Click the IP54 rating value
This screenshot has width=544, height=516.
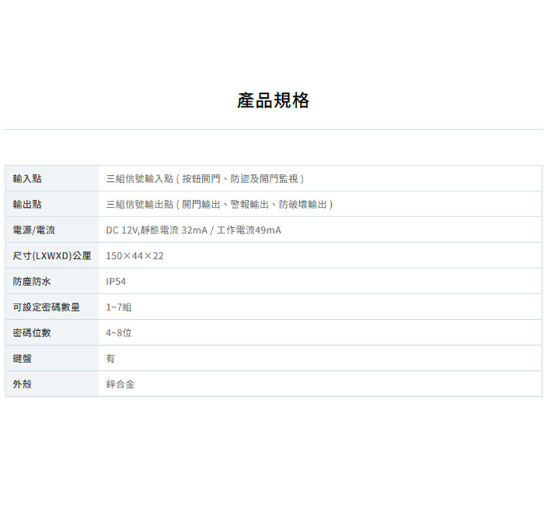[116, 281]
